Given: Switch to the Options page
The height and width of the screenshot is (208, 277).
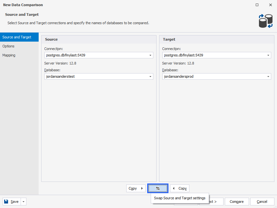Looking at the screenshot, I should click(x=8, y=46).
